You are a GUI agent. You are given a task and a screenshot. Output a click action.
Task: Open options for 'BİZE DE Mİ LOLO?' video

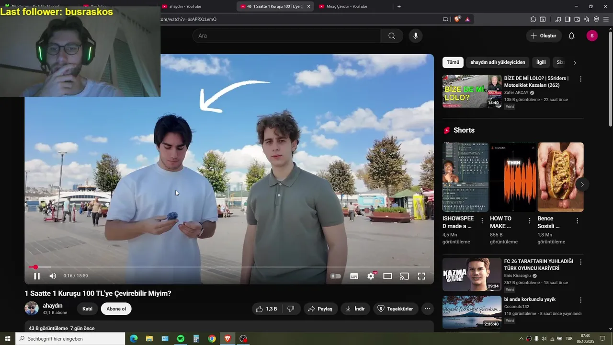580,79
